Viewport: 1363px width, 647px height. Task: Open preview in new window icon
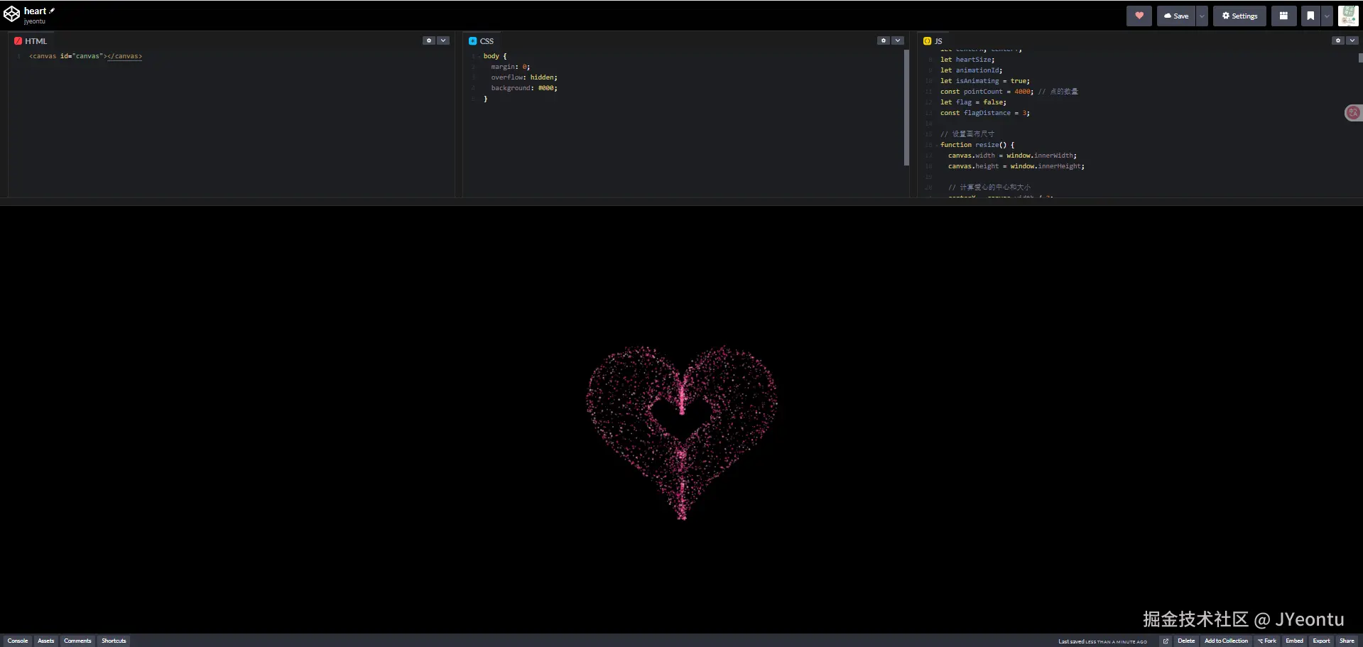(1166, 641)
